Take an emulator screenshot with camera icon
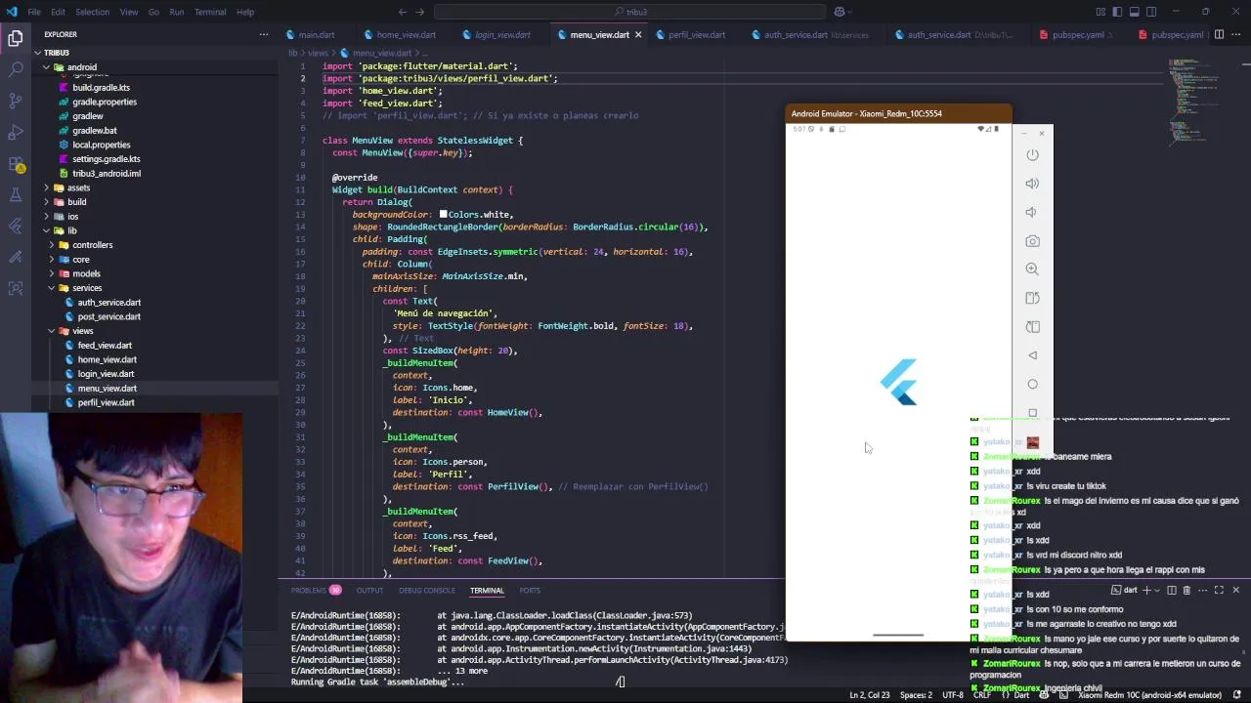The image size is (1251, 703). (1032, 241)
